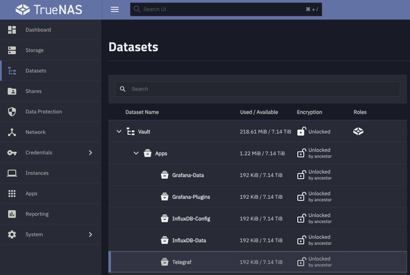
Task: Click the Dashboard grid icon
Action: 12,30
